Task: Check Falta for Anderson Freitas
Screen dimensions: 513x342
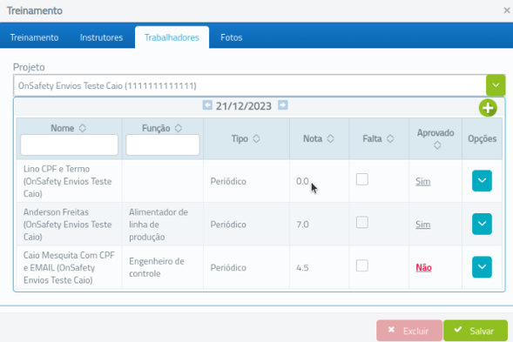Action: click(362, 222)
